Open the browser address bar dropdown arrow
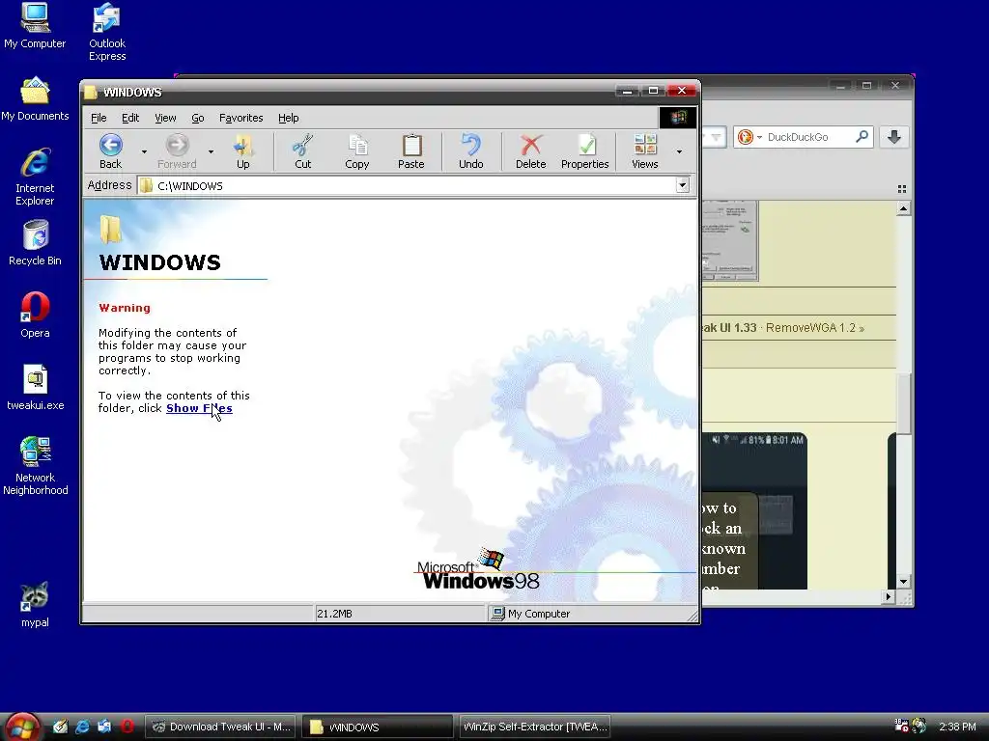The height and width of the screenshot is (741, 989). [716, 137]
